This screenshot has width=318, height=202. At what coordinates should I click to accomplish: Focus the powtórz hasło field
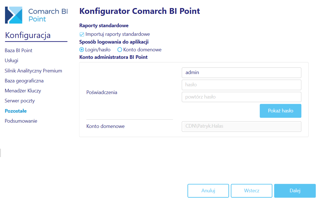241,97
